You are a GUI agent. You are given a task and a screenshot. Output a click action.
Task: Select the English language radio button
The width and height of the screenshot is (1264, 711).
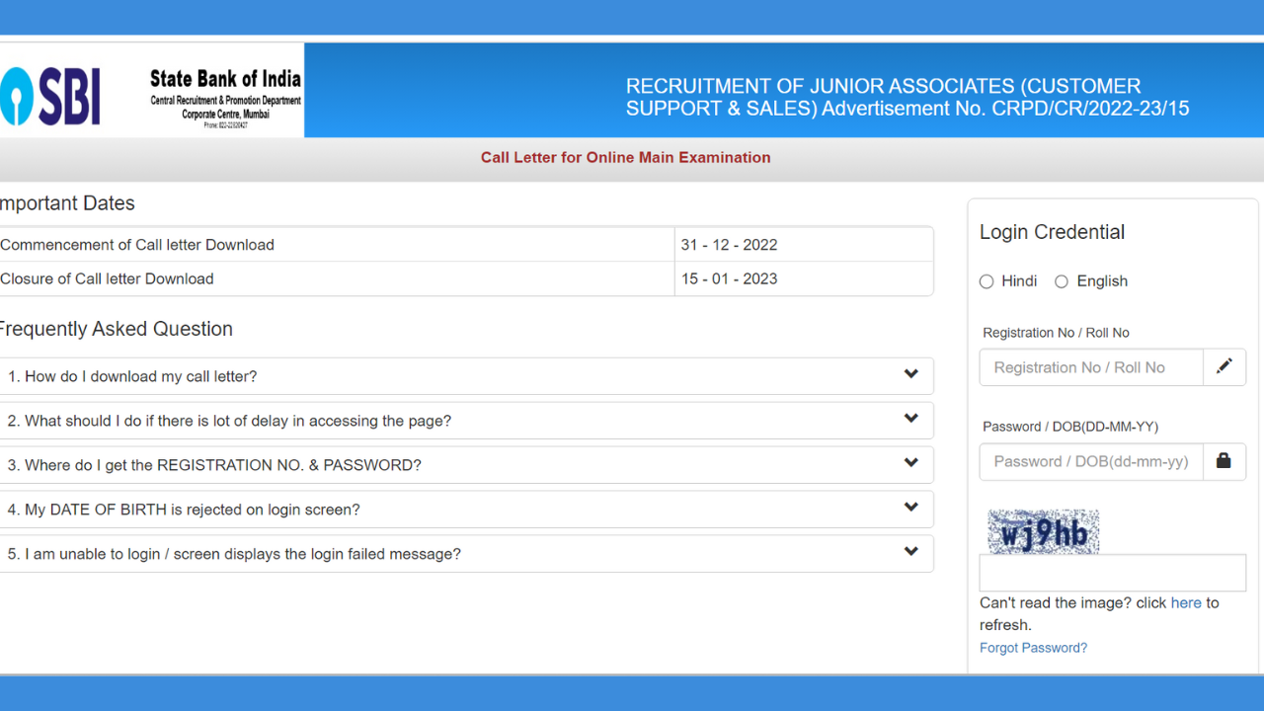tap(1062, 281)
